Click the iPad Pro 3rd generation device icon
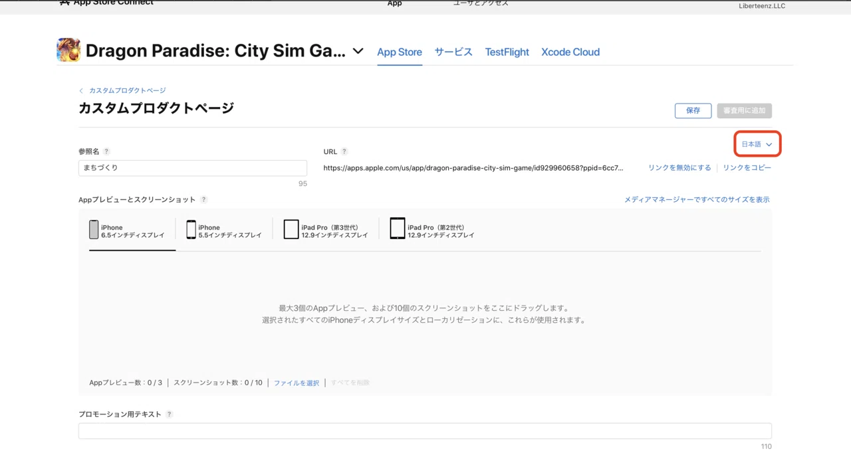Viewport: 851px width, 451px height. tap(291, 229)
